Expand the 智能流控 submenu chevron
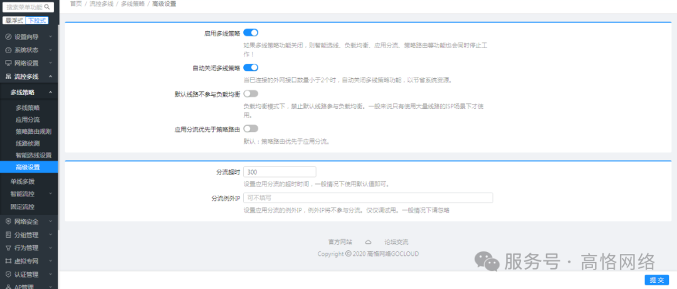The image size is (677, 289). [x=51, y=194]
